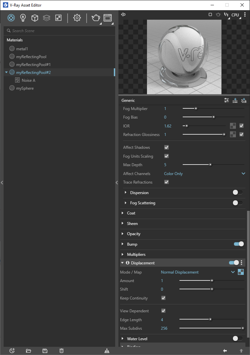Expand the Opacity section
Viewport: 250px width, 355px height.
(122, 233)
